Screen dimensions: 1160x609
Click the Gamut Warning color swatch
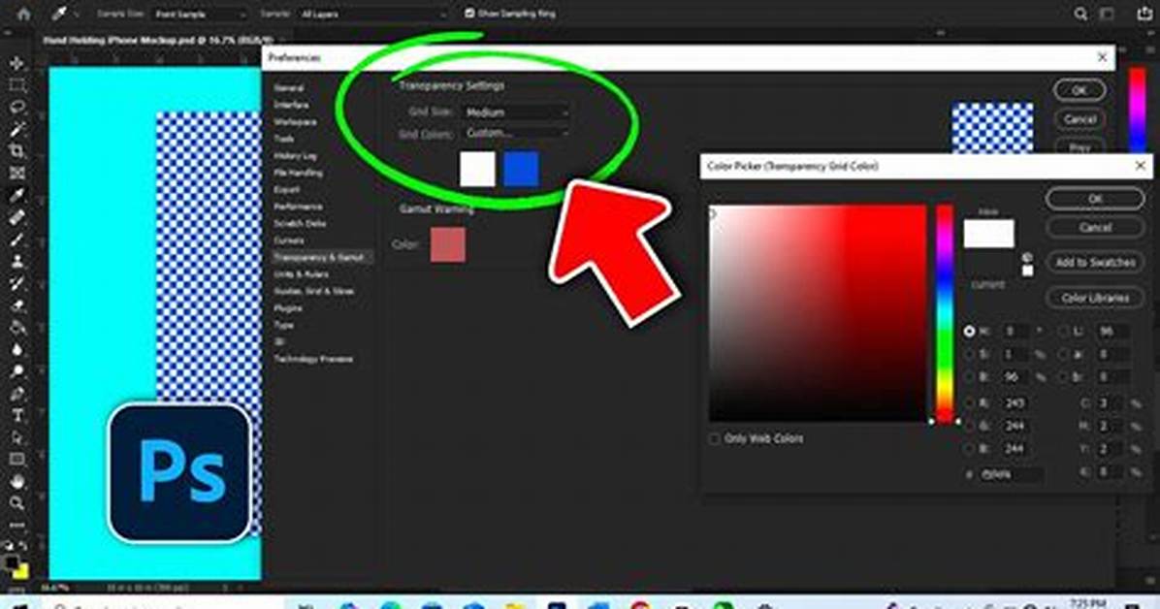point(447,244)
